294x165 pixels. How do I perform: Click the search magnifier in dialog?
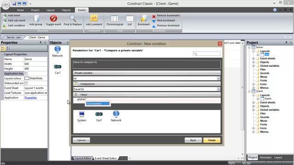[x=195, y=54]
